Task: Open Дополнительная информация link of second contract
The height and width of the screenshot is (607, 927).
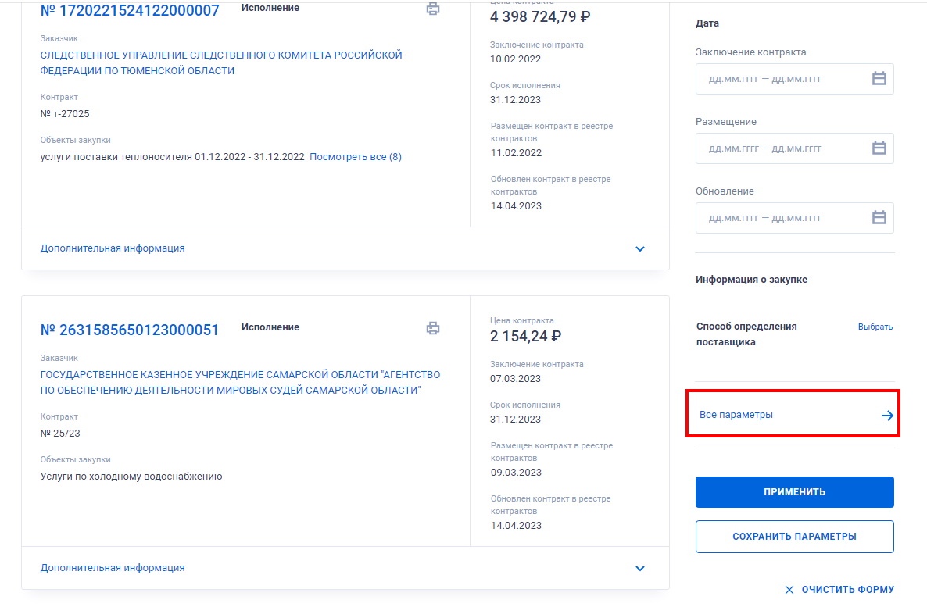Action: (x=113, y=568)
